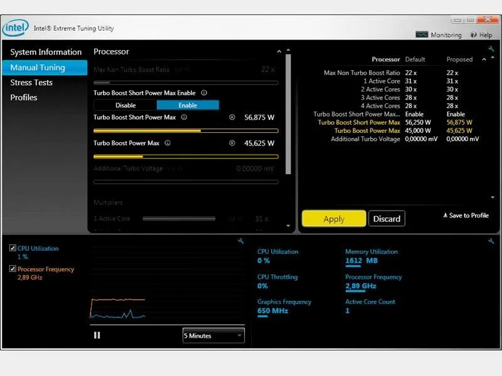
Task: Click the 45,625 W value field
Action: tap(259, 144)
